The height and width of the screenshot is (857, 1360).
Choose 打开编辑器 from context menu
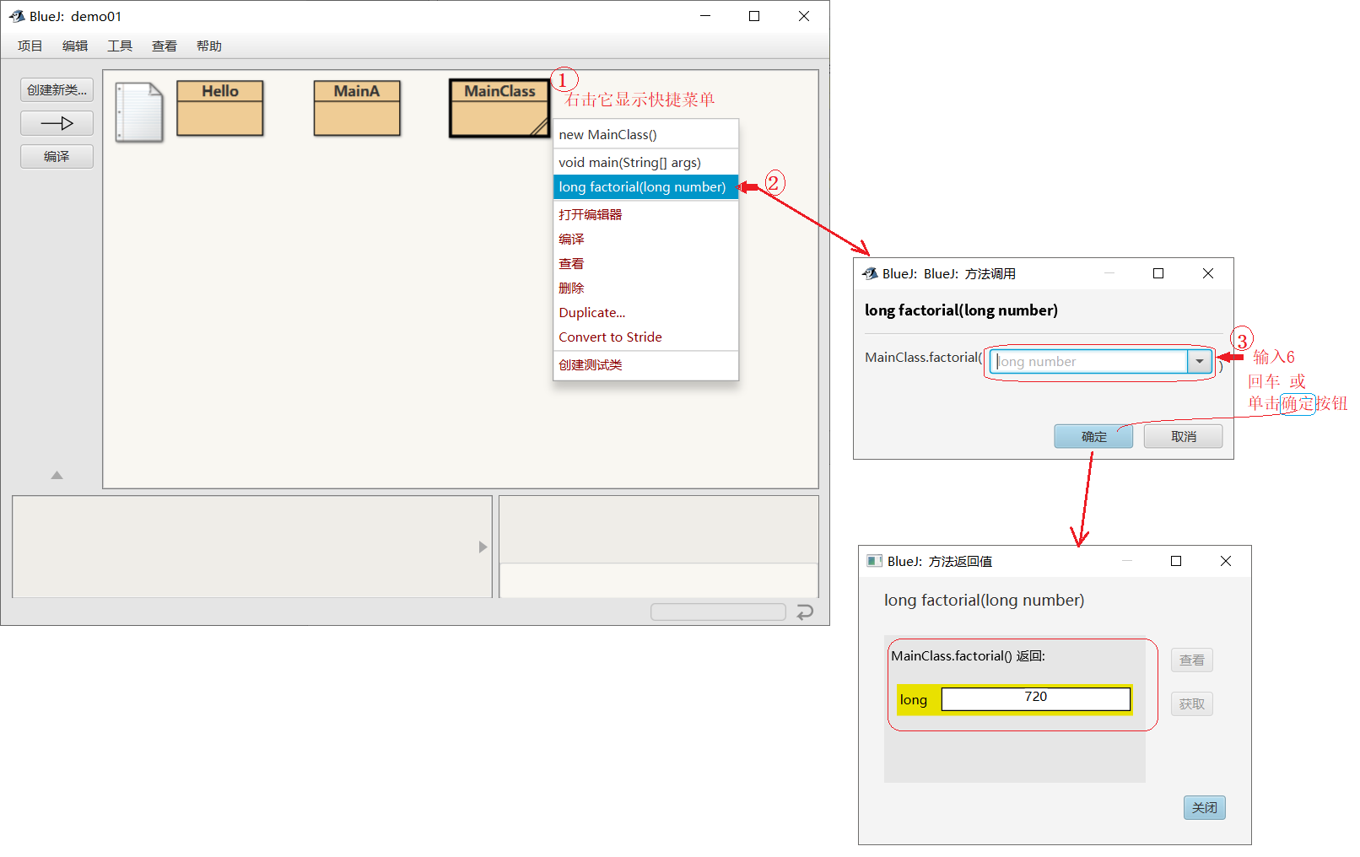pos(645,214)
